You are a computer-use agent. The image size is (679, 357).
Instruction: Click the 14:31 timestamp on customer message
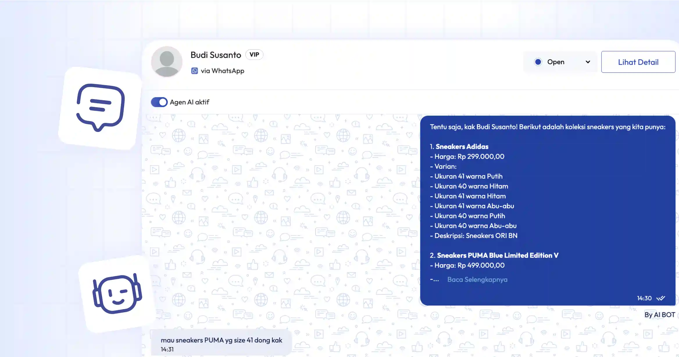167,349
